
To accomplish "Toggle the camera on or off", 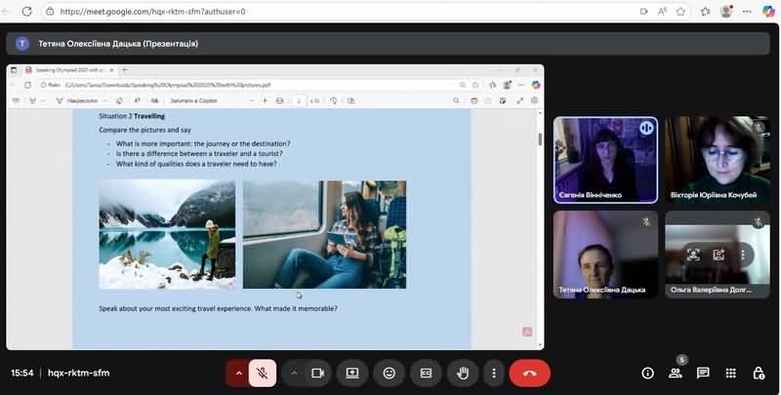I will (317, 373).
